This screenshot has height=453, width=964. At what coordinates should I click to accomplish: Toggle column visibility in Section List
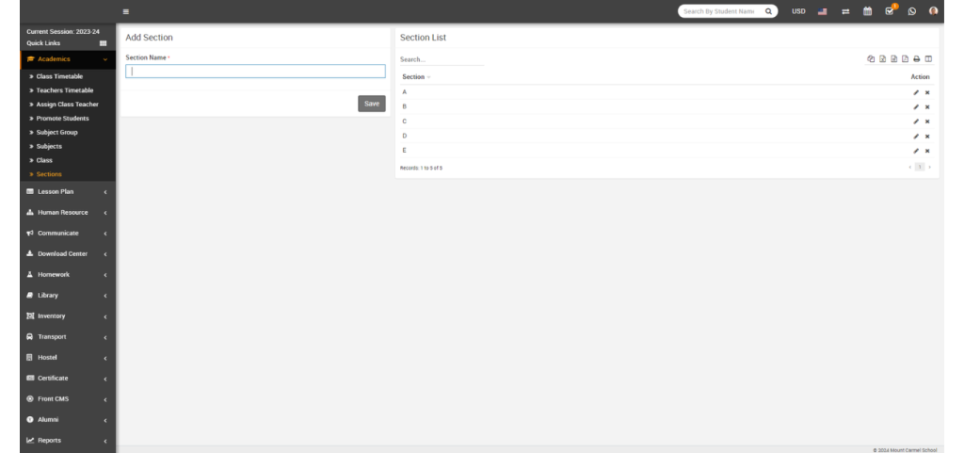coord(928,58)
